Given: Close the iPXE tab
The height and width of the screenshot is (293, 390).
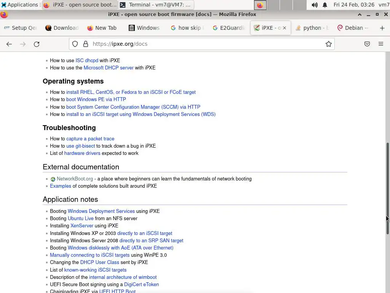Looking at the screenshot, I should 284,28.
